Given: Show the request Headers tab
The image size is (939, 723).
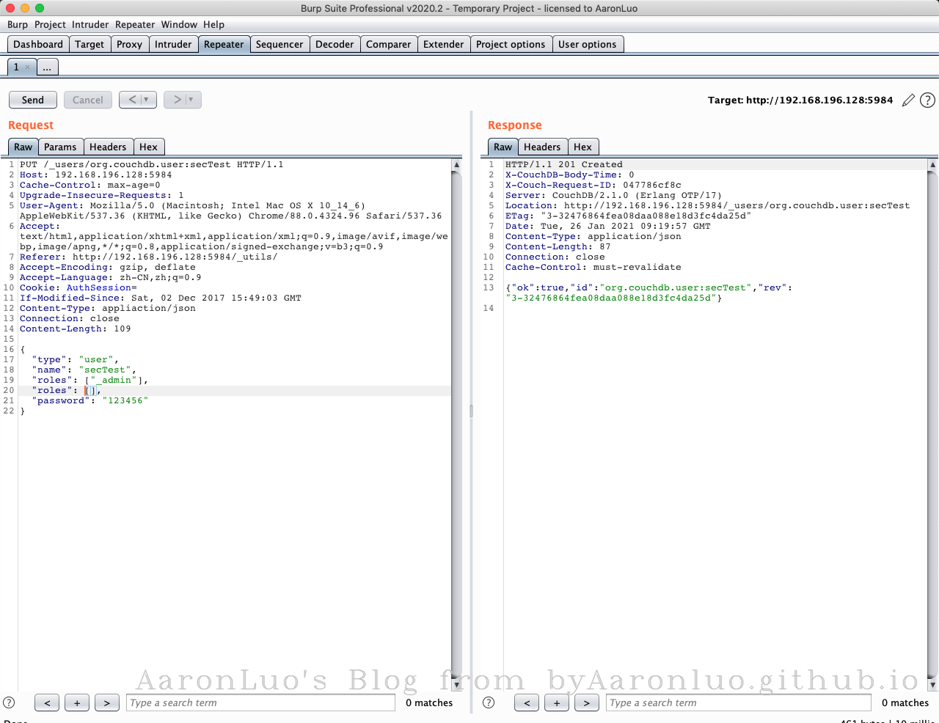Looking at the screenshot, I should pyautogui.click(x=108, y=147).
